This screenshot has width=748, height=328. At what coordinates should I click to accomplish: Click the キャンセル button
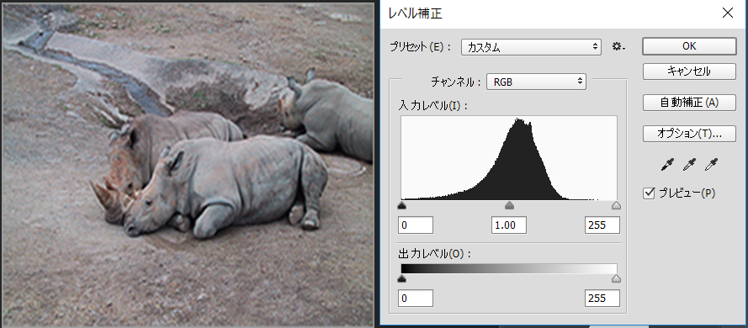(689, 71)
